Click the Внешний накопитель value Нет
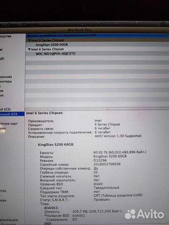 point(96,180)
